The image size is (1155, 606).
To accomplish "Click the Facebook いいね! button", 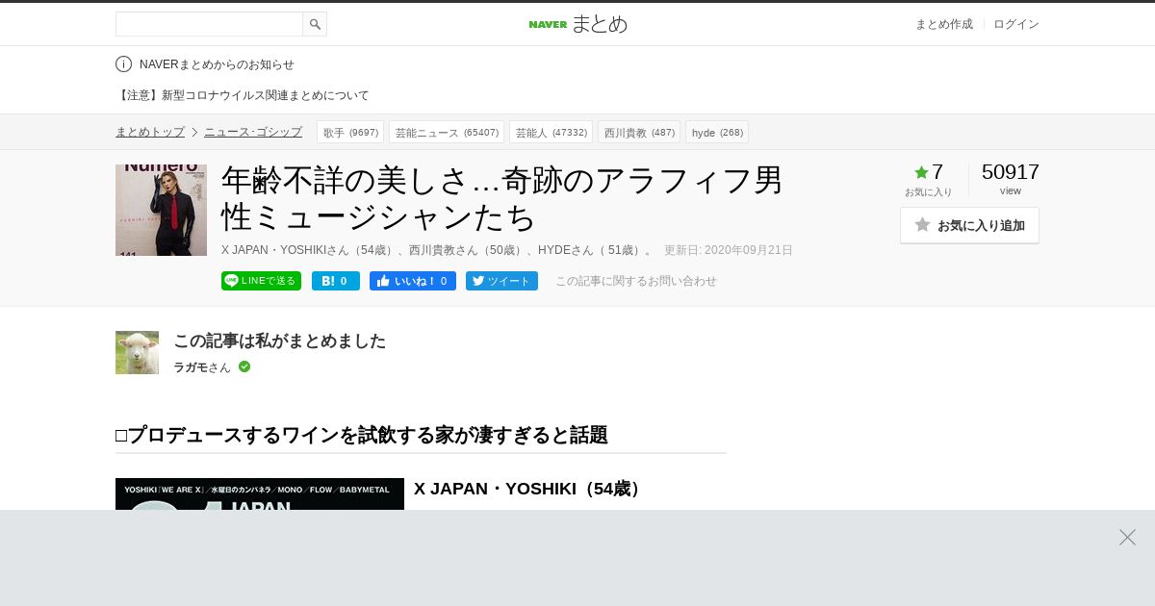I will pyautogui.click(x=413, y=281).
